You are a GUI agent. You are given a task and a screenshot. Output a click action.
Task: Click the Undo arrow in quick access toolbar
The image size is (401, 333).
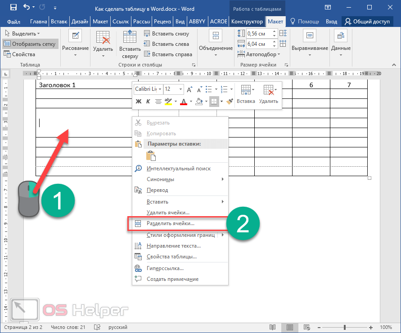27,8
